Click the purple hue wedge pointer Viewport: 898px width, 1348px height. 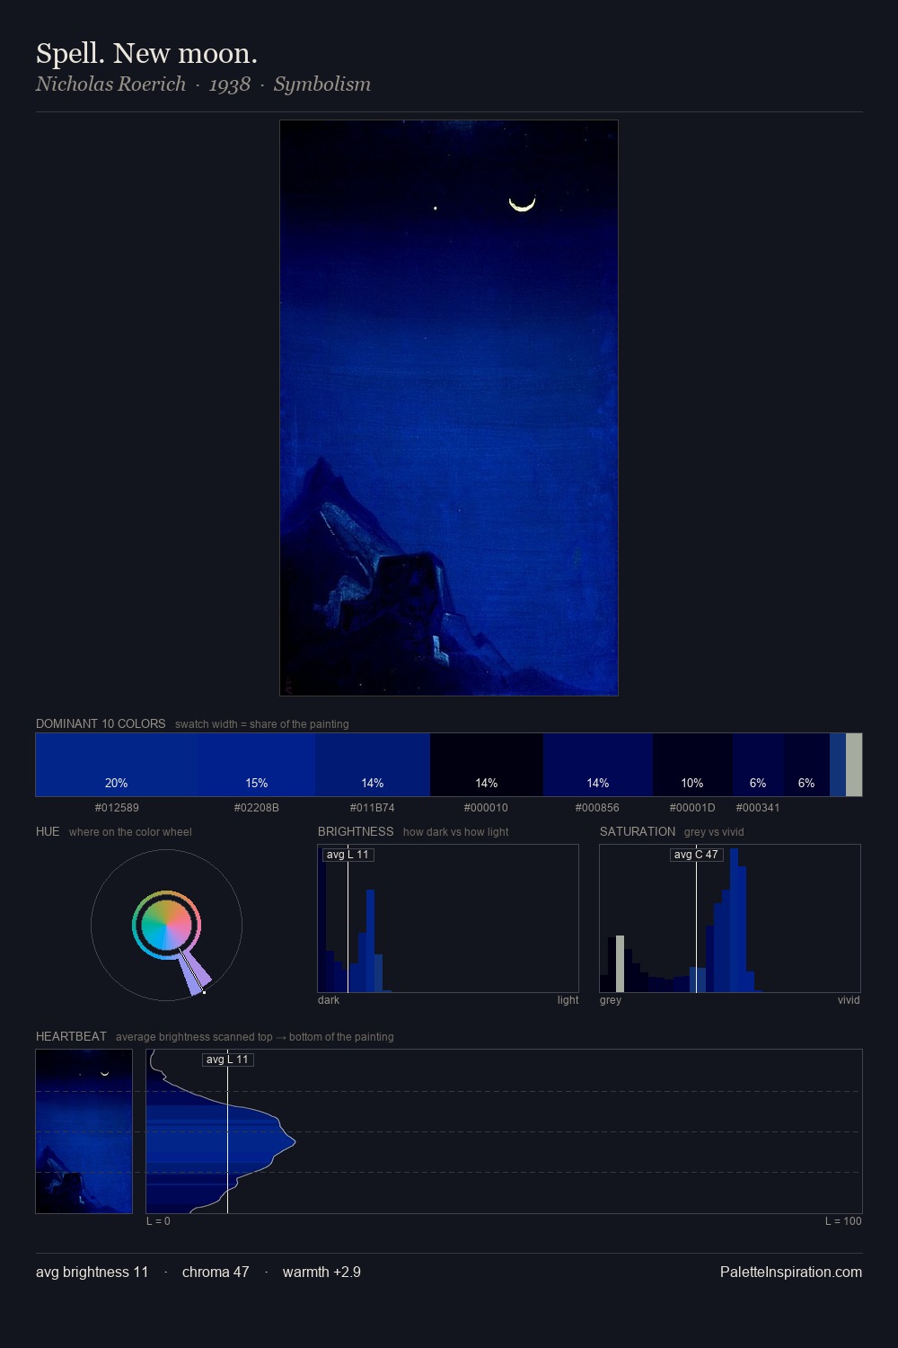[x=194, y=972]
